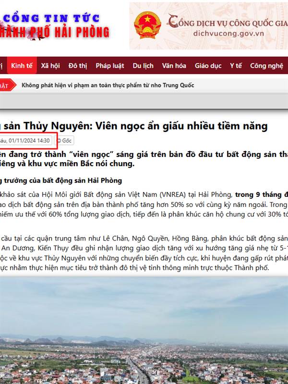Click the article date 01/11/2024 14:30
Image resolution: width=288 pixels, height=384 pixels.
click(26, 141)
